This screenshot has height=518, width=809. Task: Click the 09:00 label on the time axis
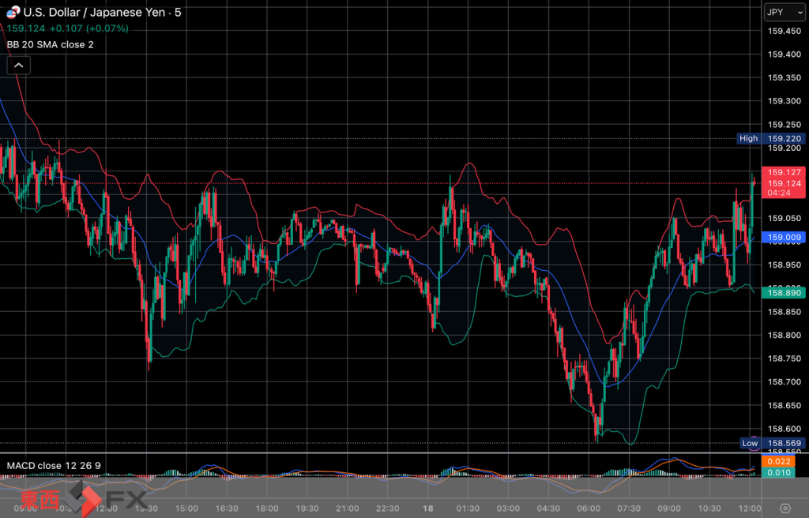[x=668, y=508]
